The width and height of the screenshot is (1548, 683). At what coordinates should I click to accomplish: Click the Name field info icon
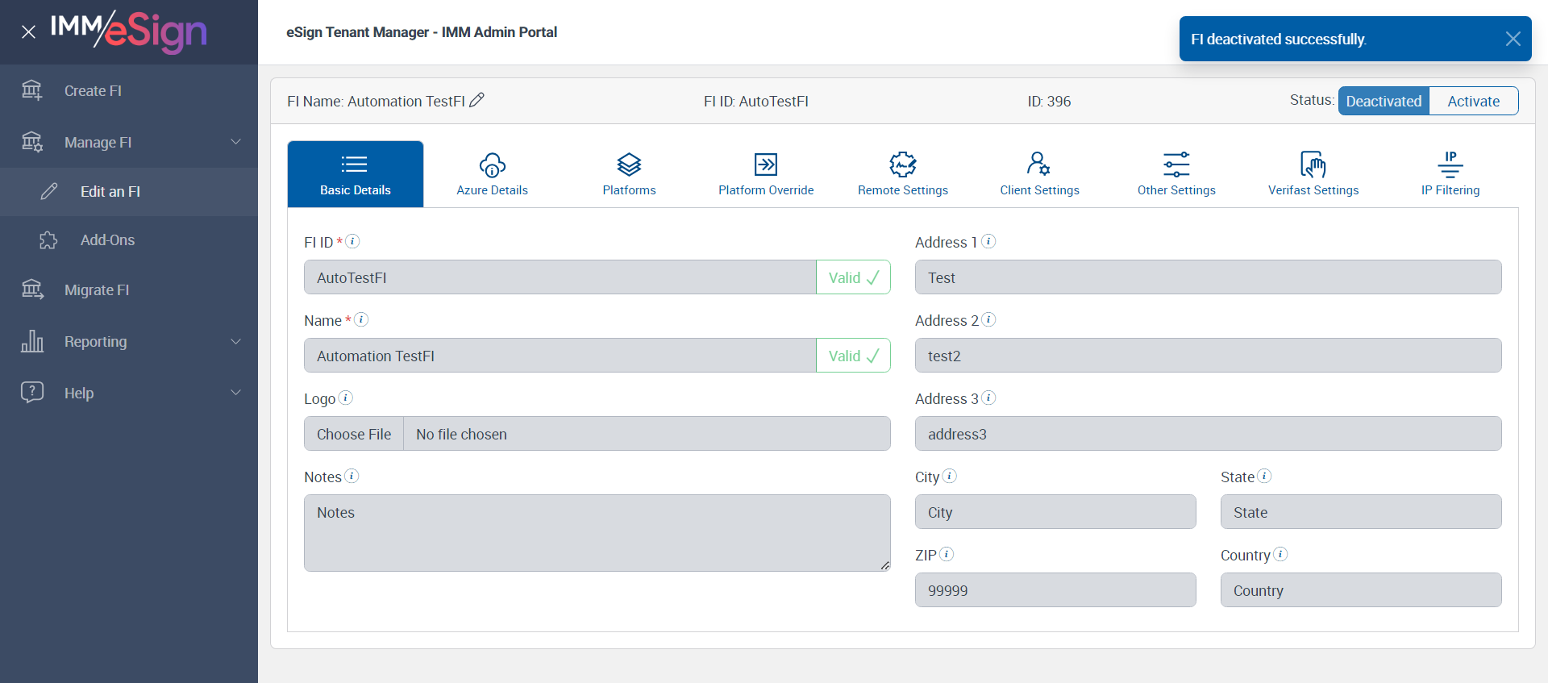361,319
